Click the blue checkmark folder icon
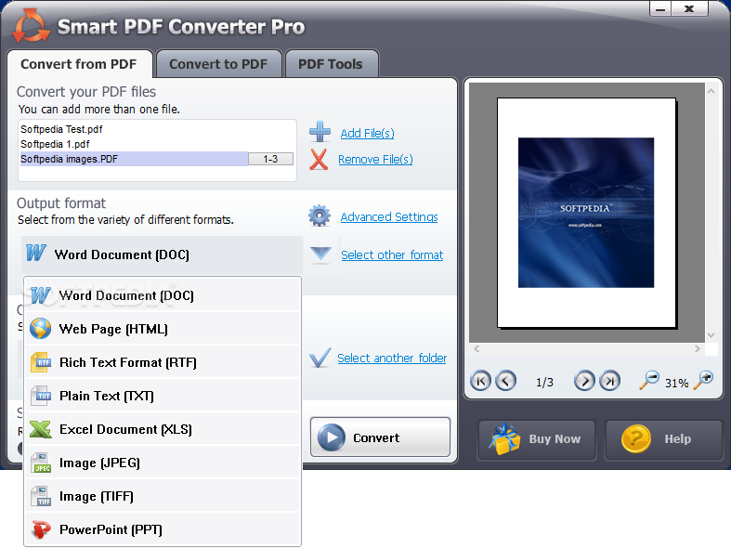 coord(320,358)
